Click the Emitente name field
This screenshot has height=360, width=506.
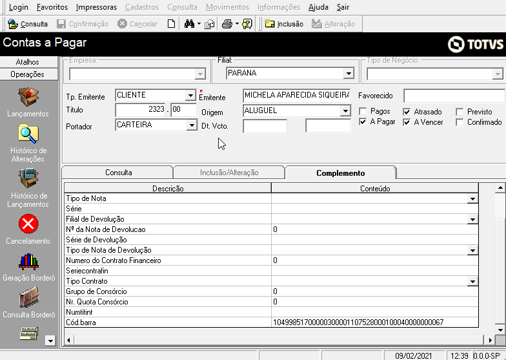[297, 96]
